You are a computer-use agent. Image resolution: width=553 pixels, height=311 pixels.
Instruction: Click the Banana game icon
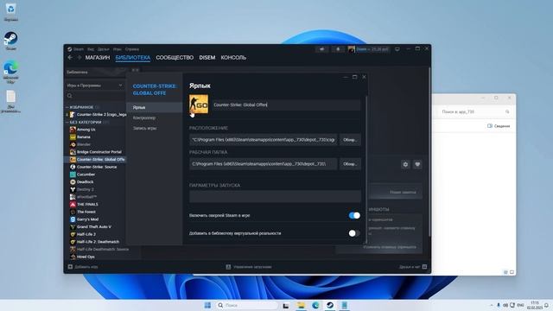click(x=73, y=136)
